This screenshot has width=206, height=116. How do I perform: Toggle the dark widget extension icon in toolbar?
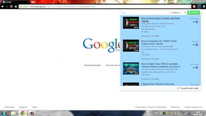(199, 6)
